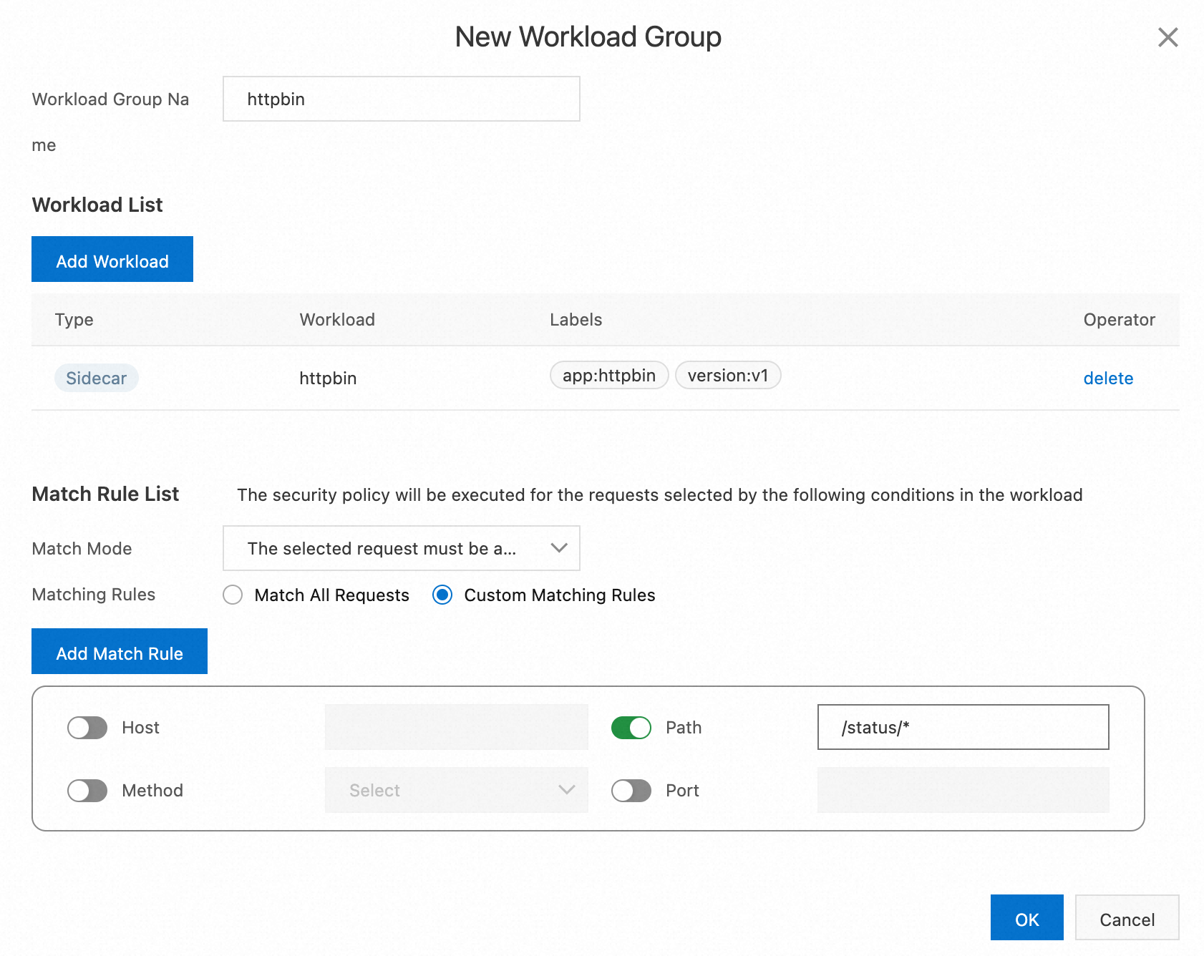
Task: Click the Sidecar type tag
Action: tap(96, 378)
